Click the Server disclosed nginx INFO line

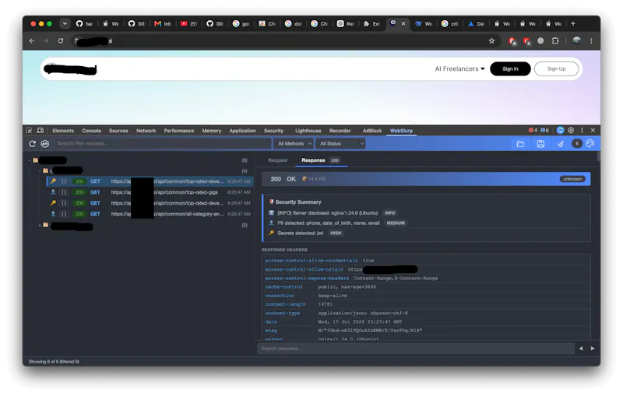tap(333, 213)
